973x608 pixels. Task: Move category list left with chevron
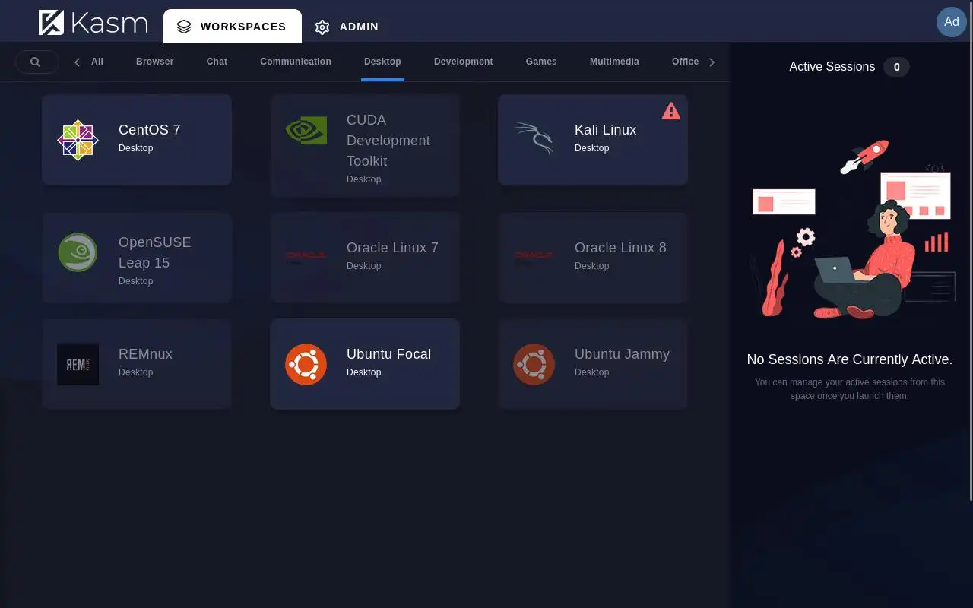(77, 62)
